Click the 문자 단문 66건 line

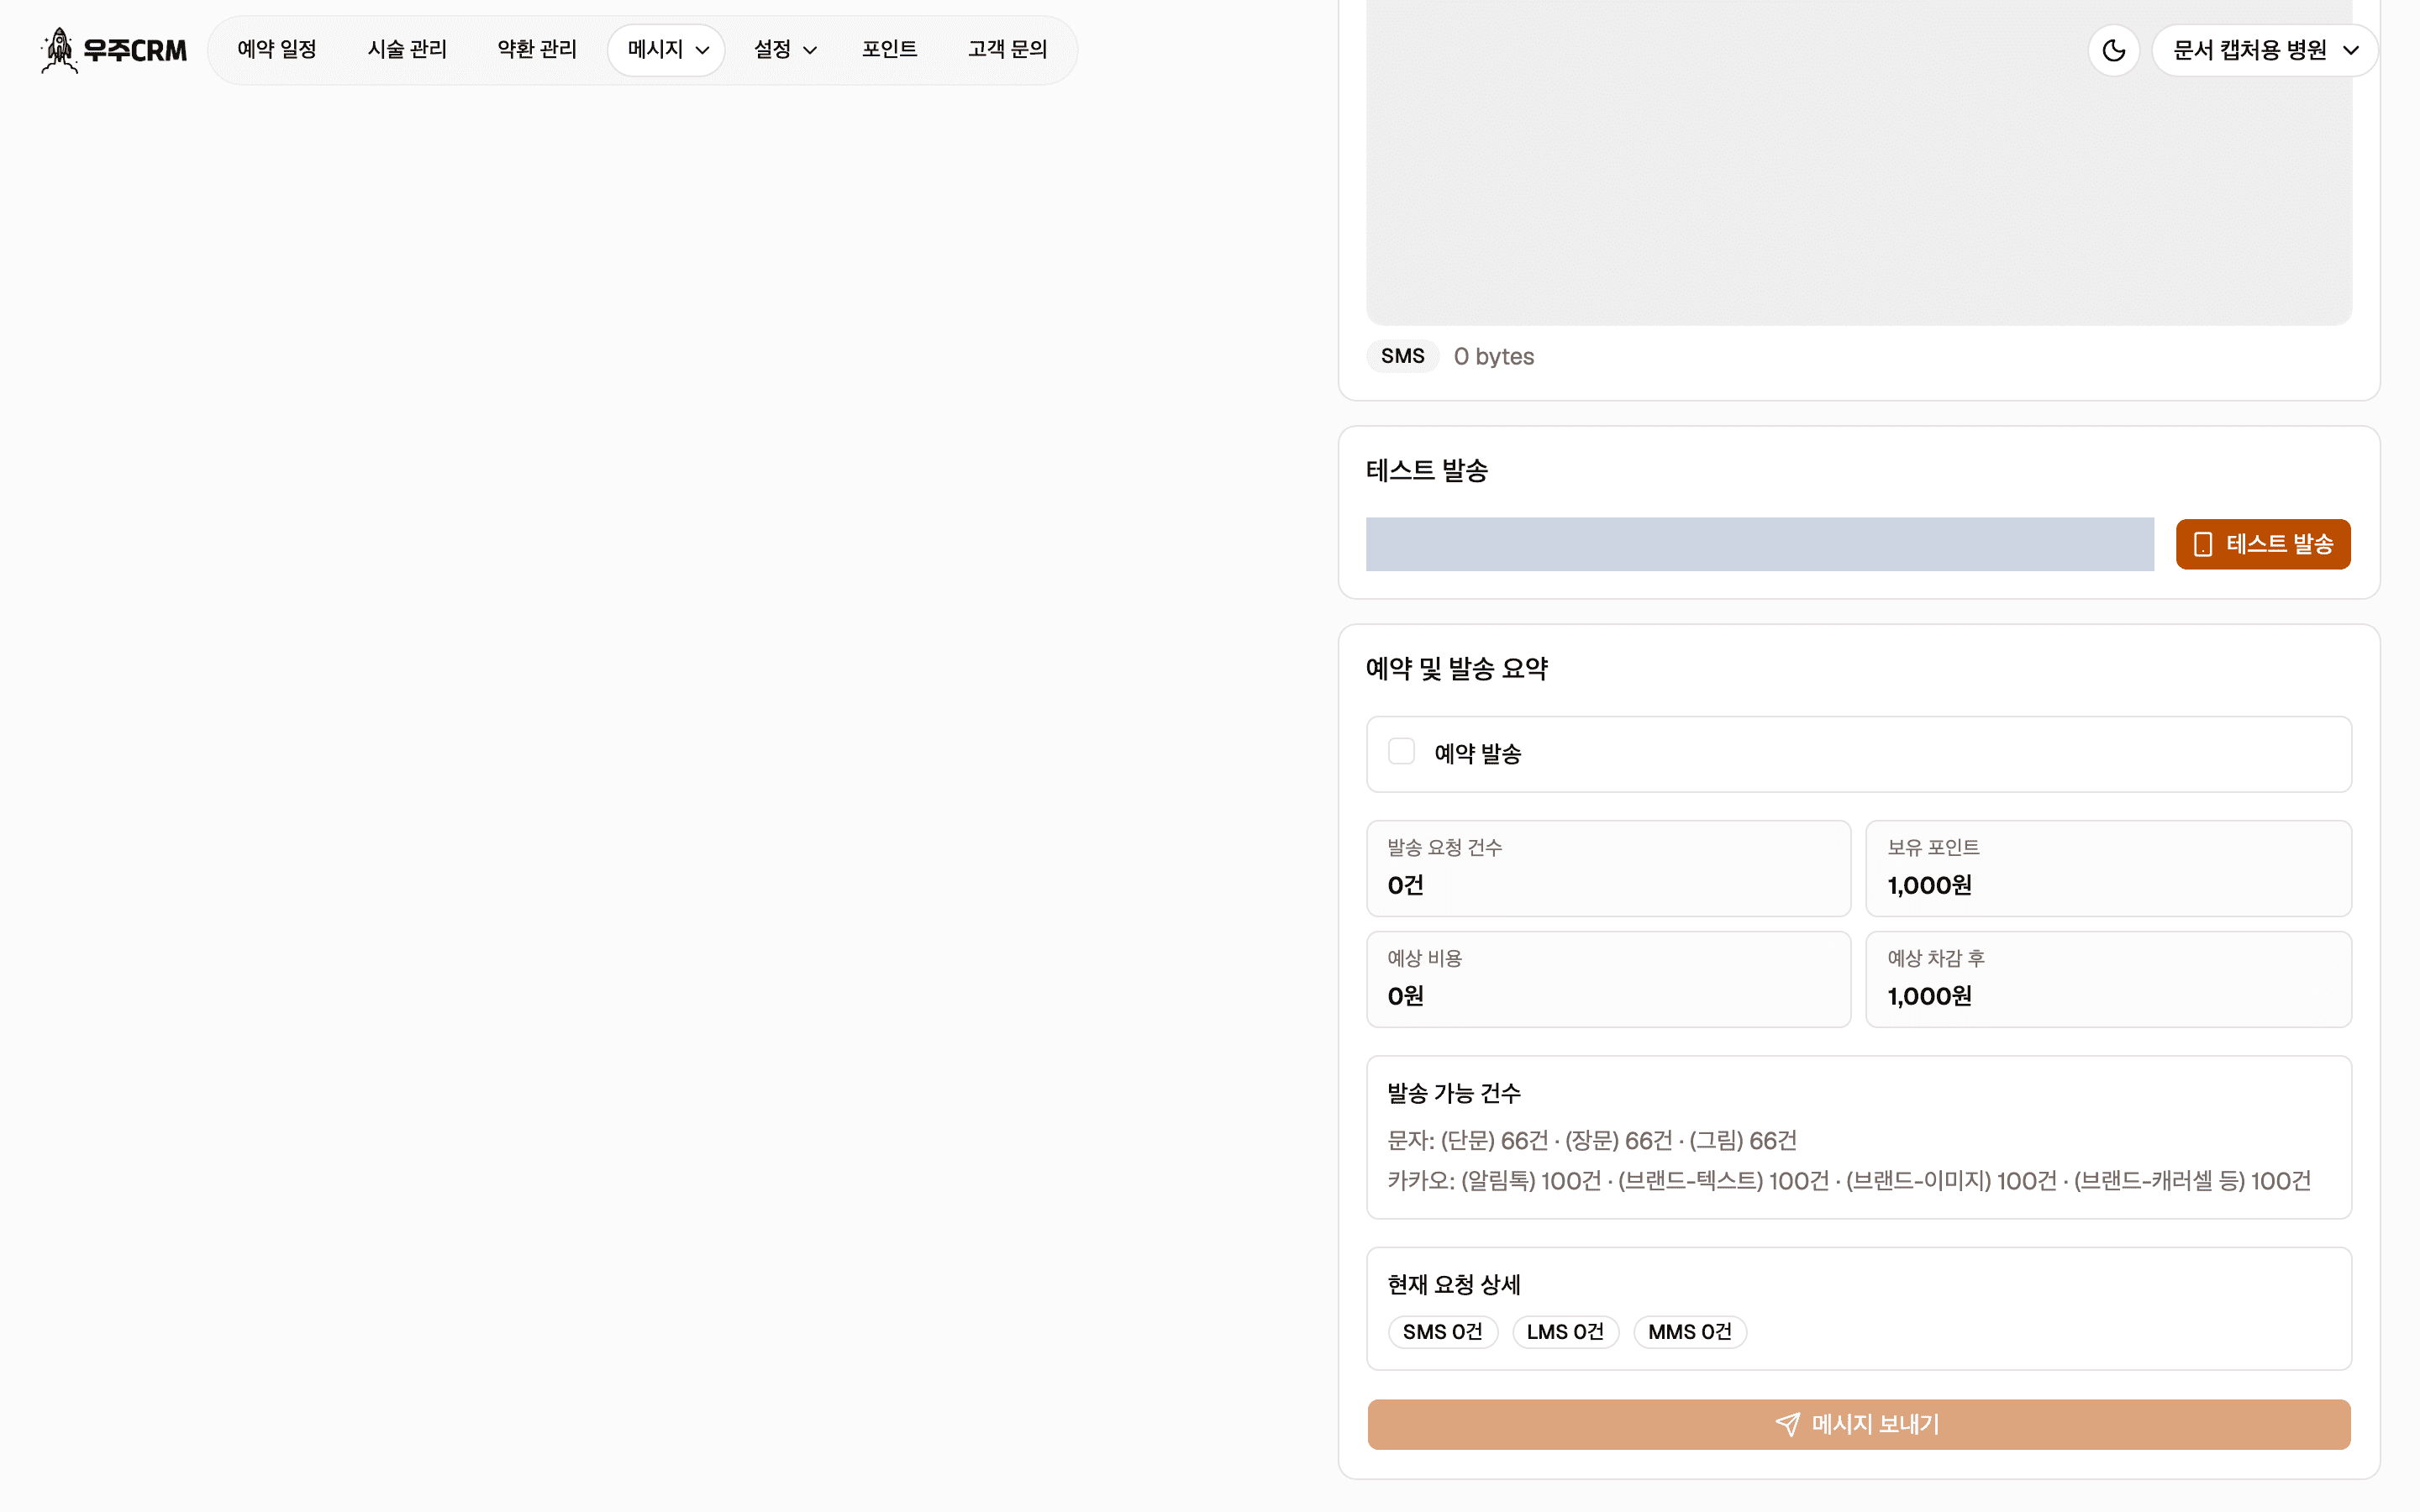1592,1140
